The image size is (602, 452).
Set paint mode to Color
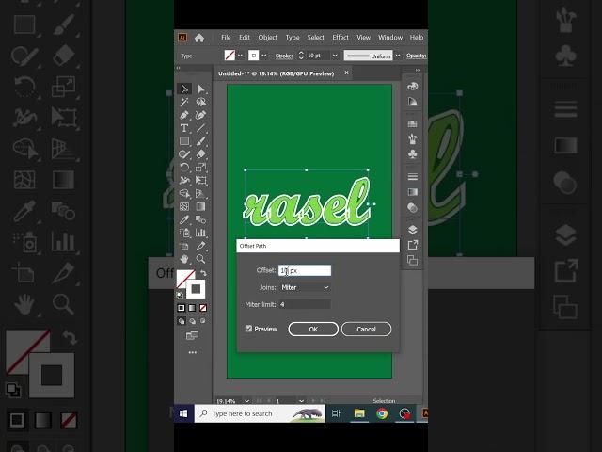[x=182, y=308]
